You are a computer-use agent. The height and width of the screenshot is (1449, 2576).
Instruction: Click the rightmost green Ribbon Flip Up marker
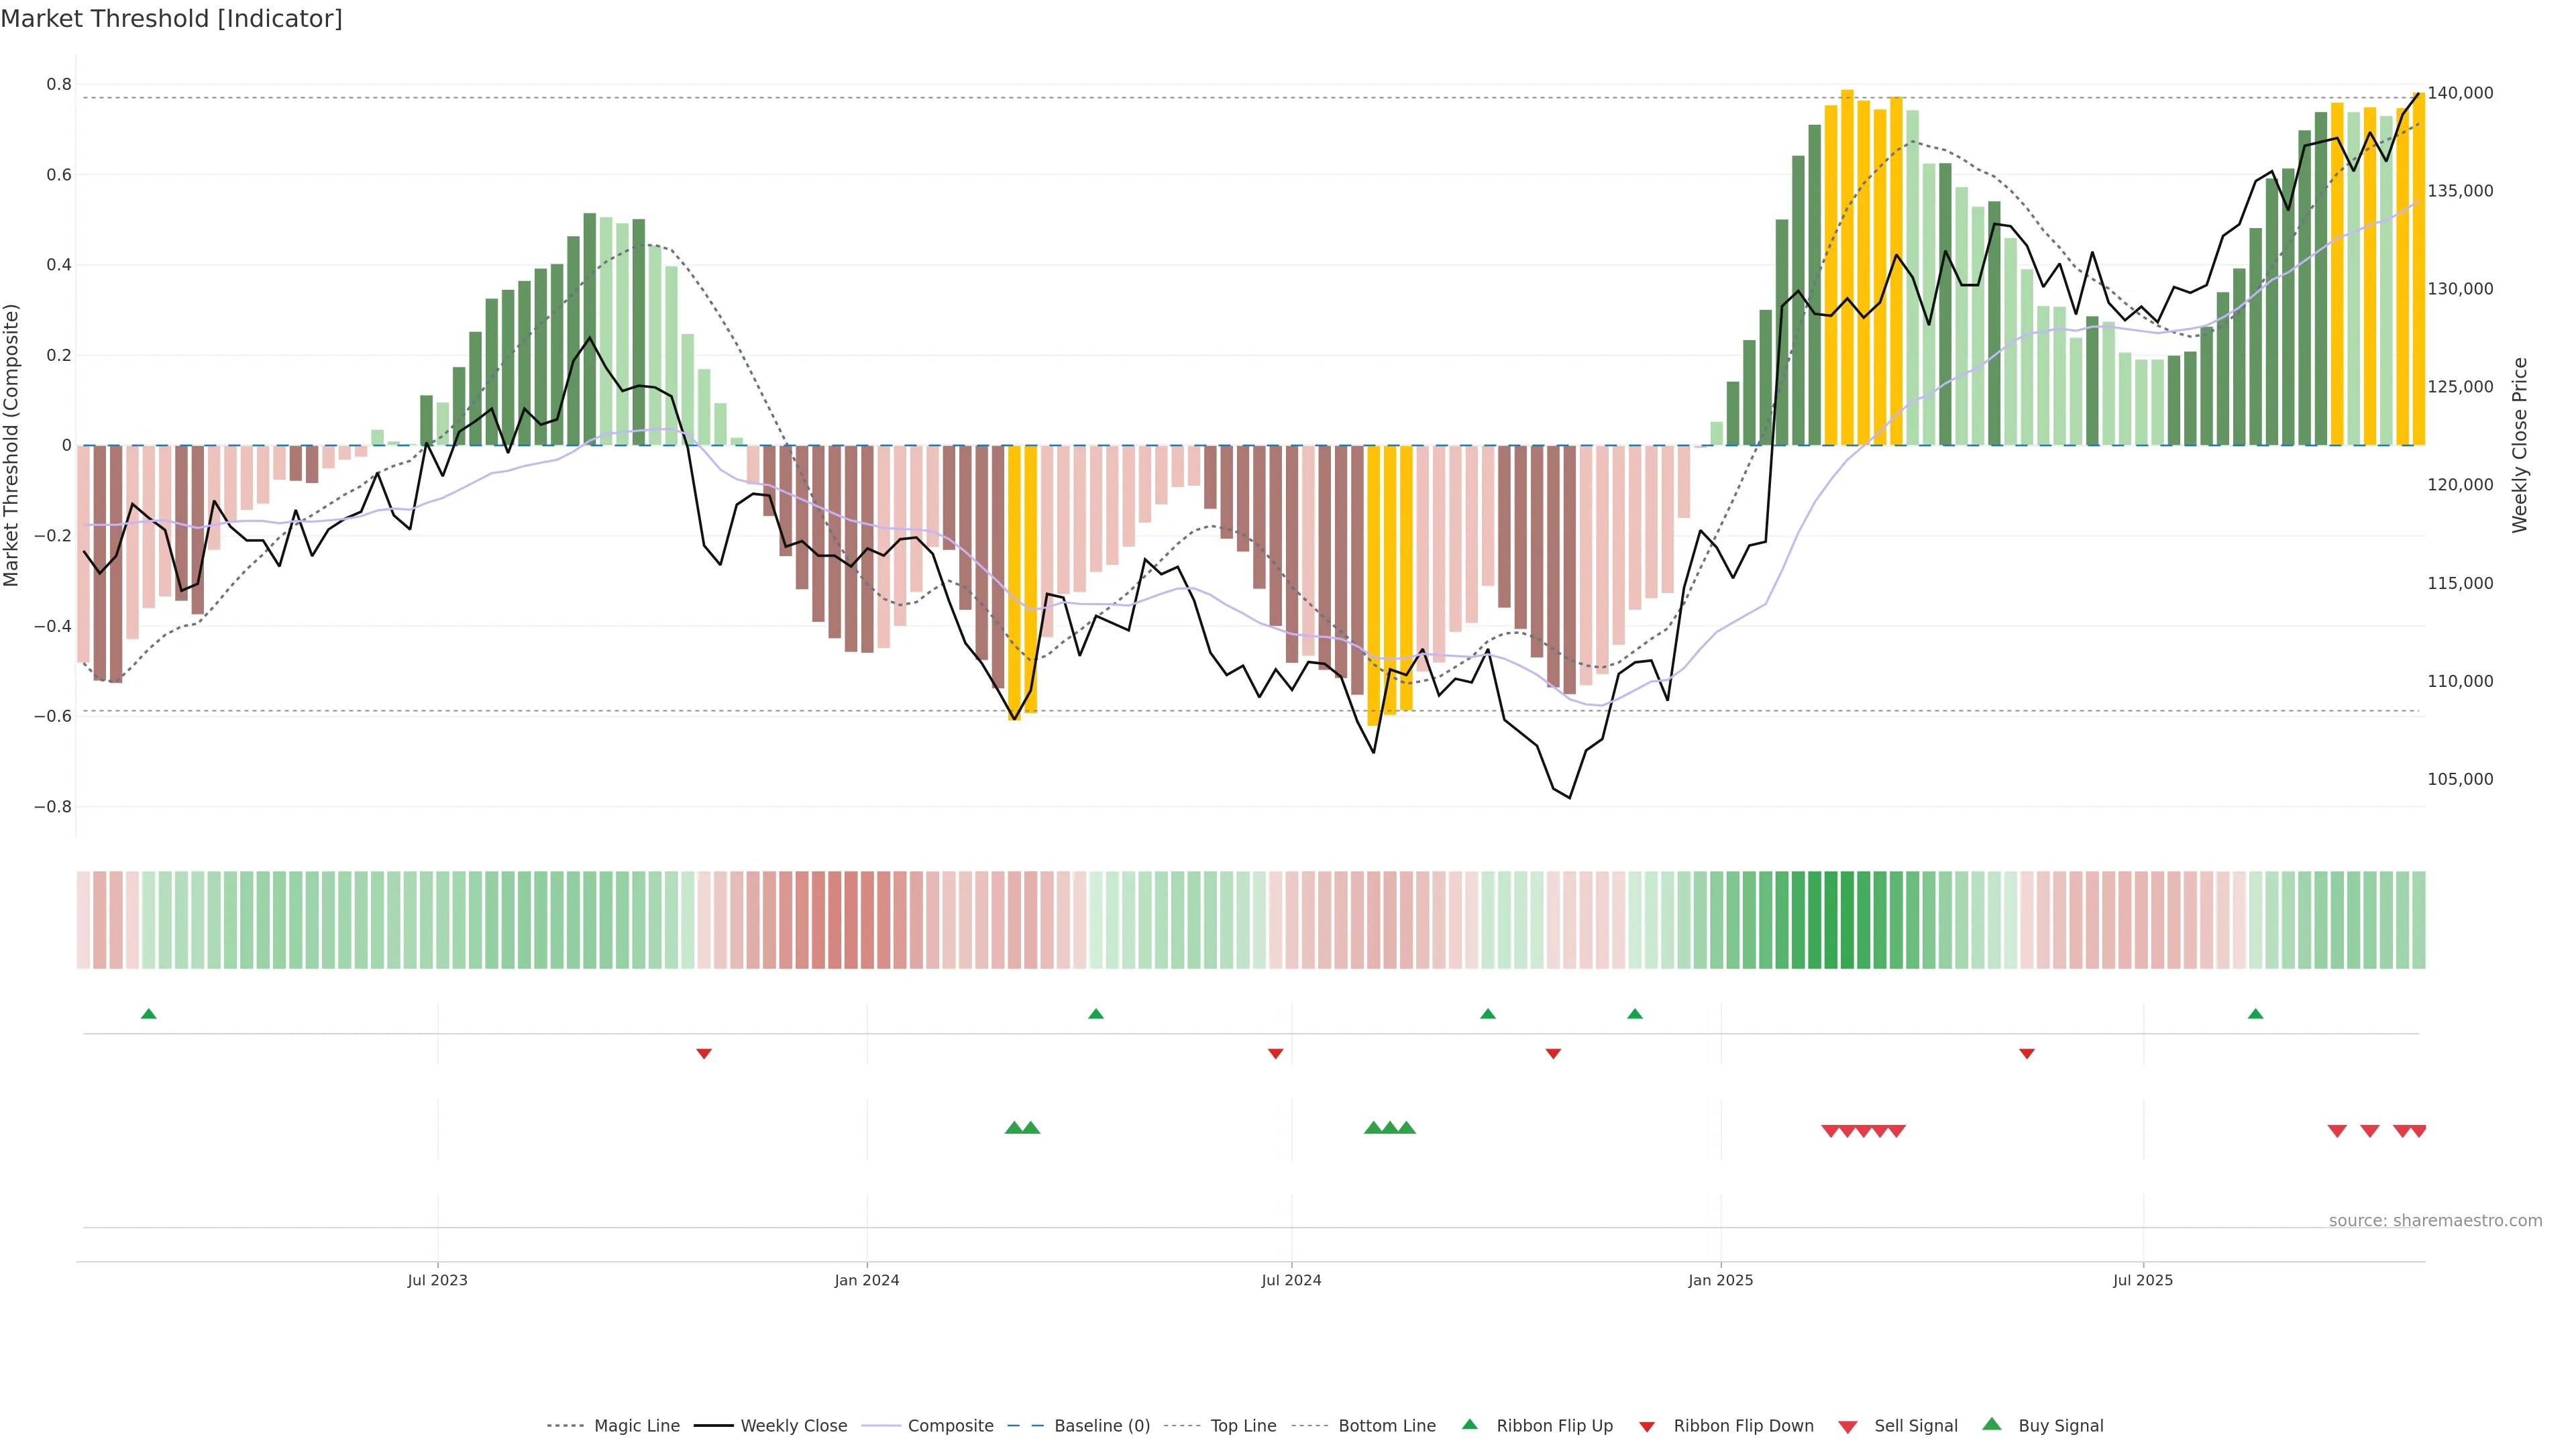[x=2255, y=1014]
